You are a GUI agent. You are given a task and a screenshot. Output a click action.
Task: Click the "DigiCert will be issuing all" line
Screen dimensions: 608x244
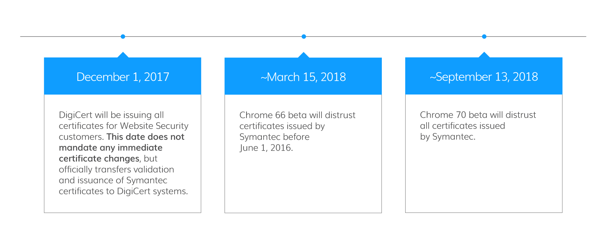tap(111, 115)
